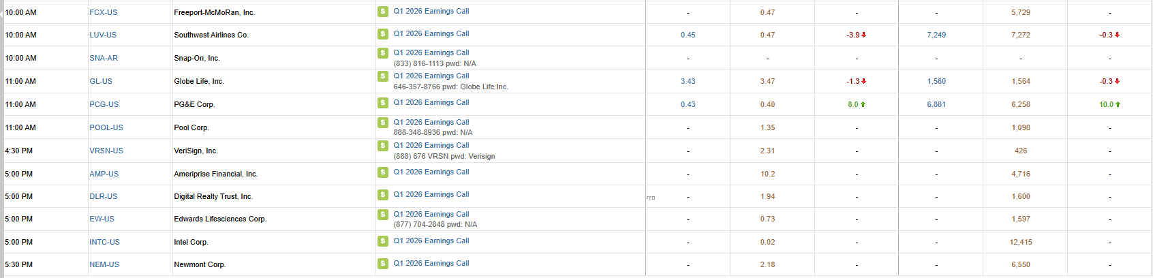Viewport: 1153px width, 278px height.
Task: Click the green earnings icon for Freeport-McMoRan
Action: click(383, 12)
